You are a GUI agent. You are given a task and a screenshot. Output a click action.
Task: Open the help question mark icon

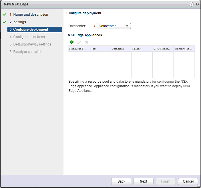(x=191, y=4)
